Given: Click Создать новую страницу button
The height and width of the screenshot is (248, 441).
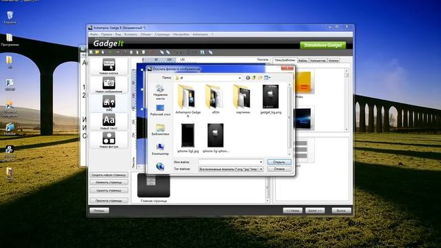Looking at the screenshot, I should pyautogui.click(x=109, y=175).
